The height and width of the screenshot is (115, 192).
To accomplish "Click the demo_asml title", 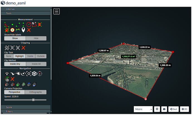I will (x=16, y=3).
